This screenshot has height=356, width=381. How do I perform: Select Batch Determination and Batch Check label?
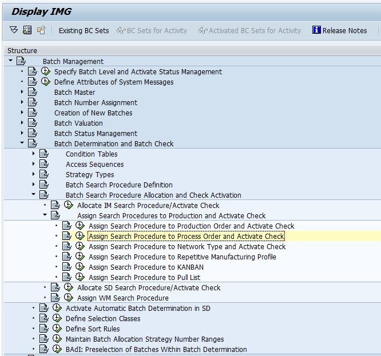pos(114,143)
